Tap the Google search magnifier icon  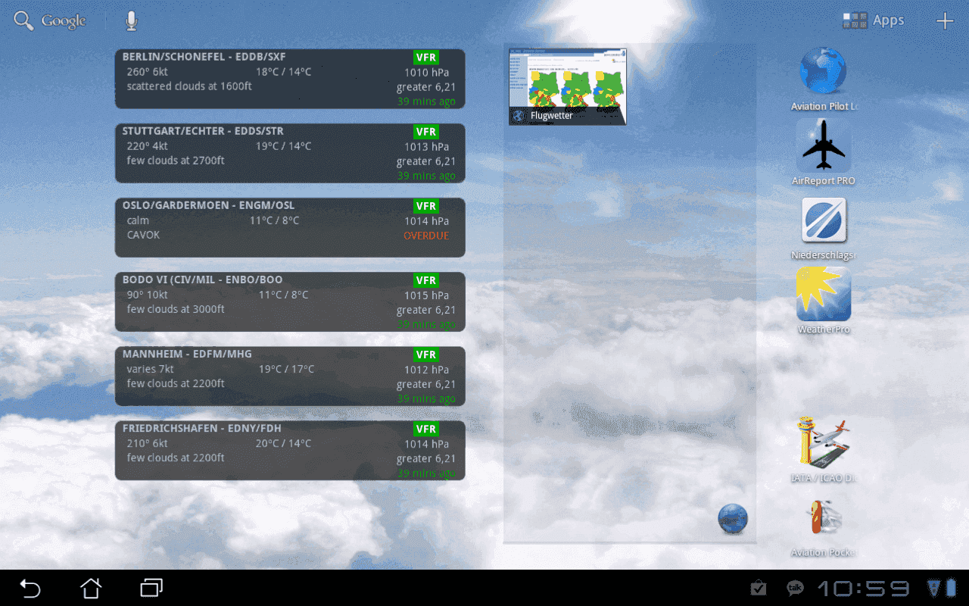pyautogui.click(x=24, y=21)
